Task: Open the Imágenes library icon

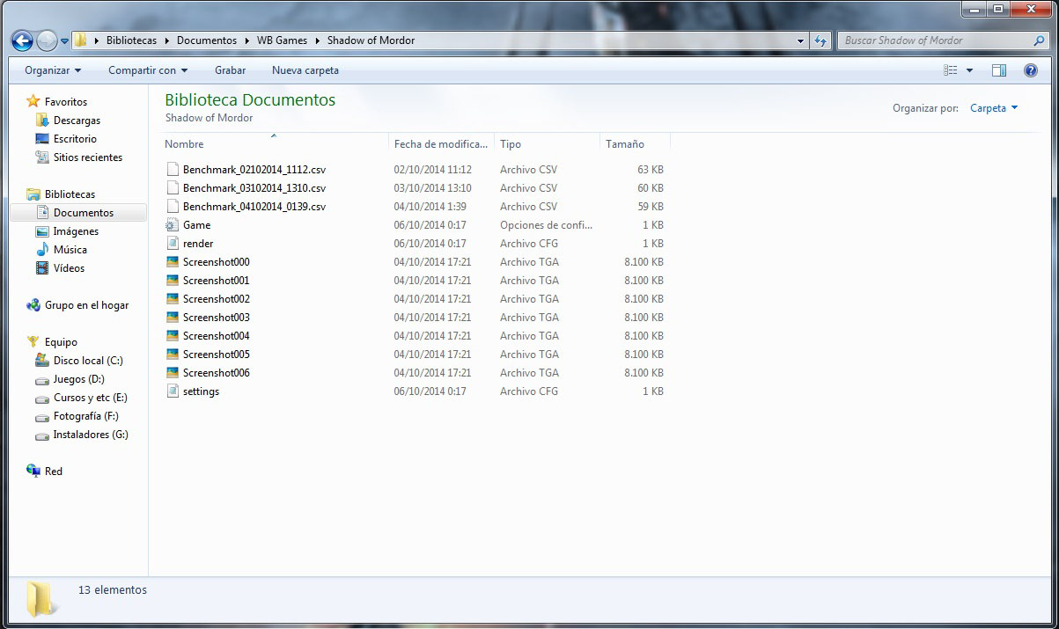Action: coord(41,231)
